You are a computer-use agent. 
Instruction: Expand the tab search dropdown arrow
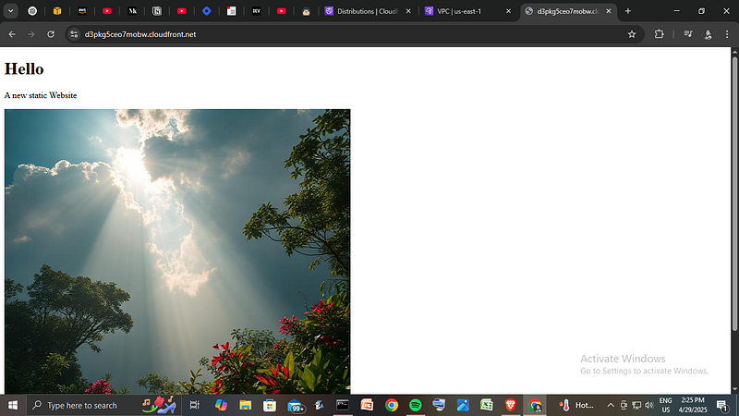(x=10, y=11)
